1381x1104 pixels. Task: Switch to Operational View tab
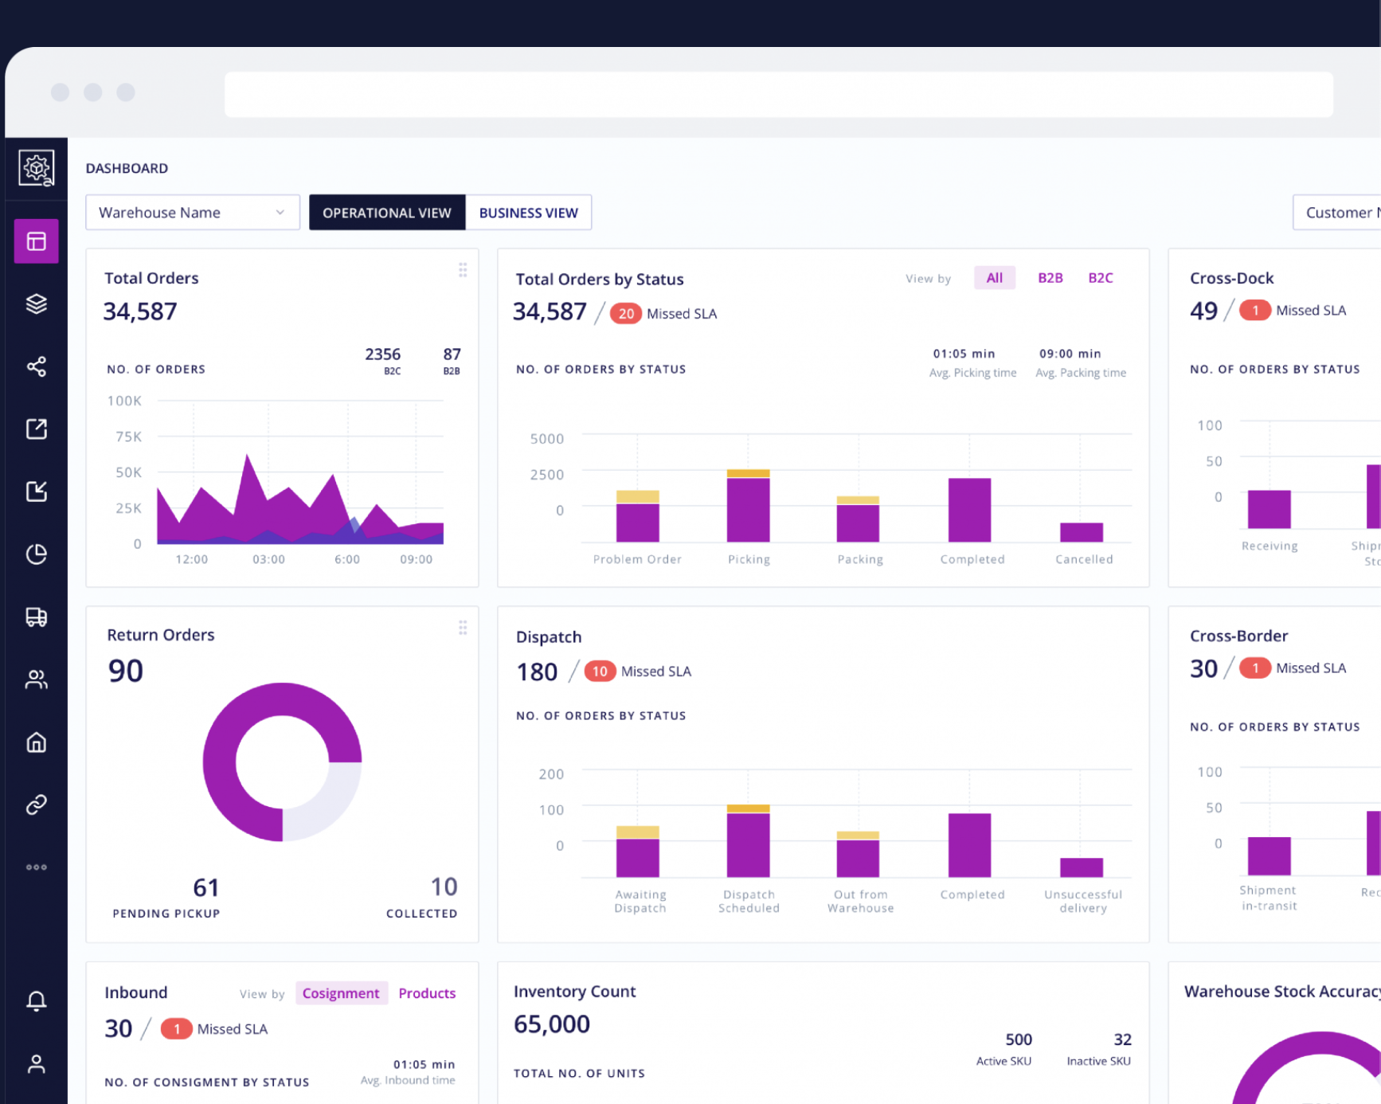(x=387, y=213)
